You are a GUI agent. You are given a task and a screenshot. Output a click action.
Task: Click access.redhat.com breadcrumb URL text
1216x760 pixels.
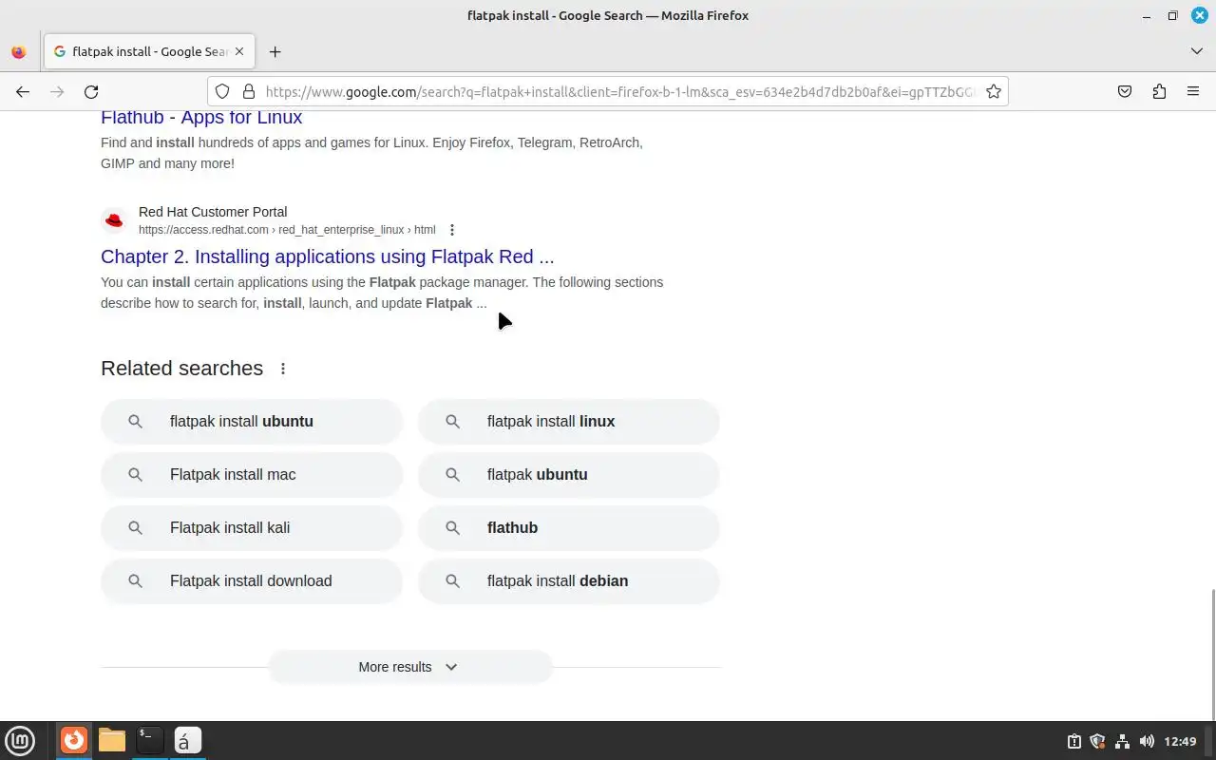pos(287,230)
